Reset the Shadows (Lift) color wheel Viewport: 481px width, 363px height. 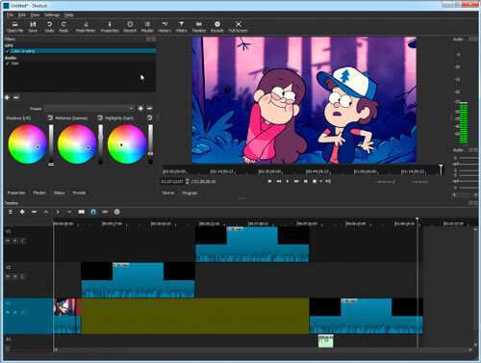point(50,117)
